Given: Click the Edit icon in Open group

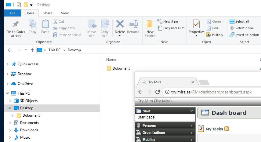Looking at the screenshot, I should [x=209, y=28].
